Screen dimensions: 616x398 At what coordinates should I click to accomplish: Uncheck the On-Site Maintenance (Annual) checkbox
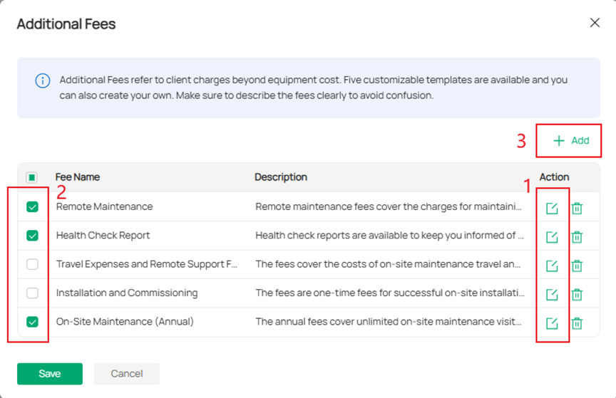click(x=32, y=322)
